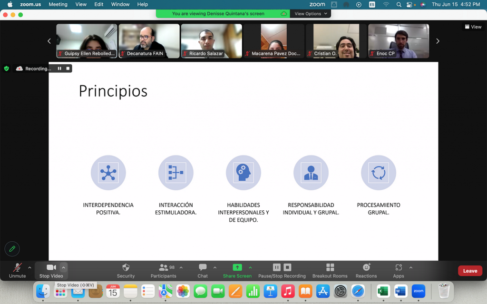Click the green annotate pencil icon
Viewport: 487px width, 304px height.
pos(12,249)
